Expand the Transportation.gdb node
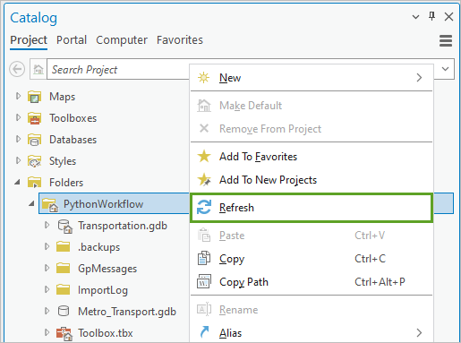 (47, 225)
